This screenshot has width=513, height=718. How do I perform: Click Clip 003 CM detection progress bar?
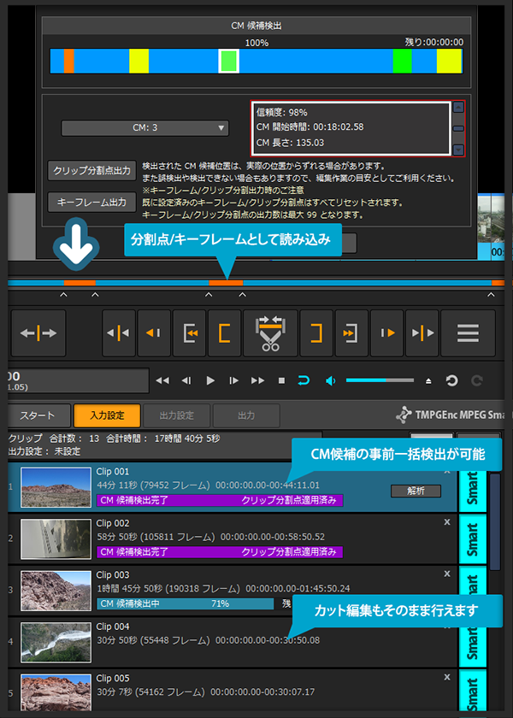pos(185,603)
